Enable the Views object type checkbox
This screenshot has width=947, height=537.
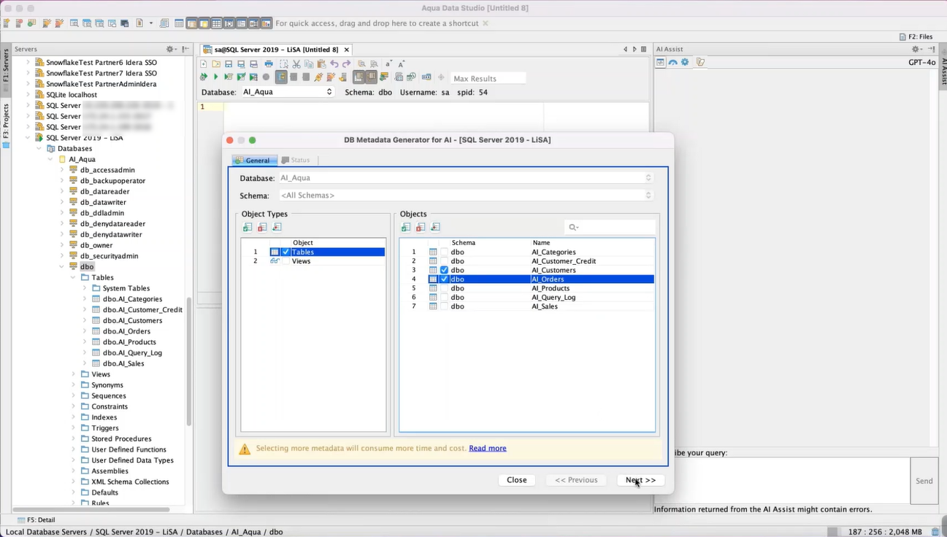point(286,261)
